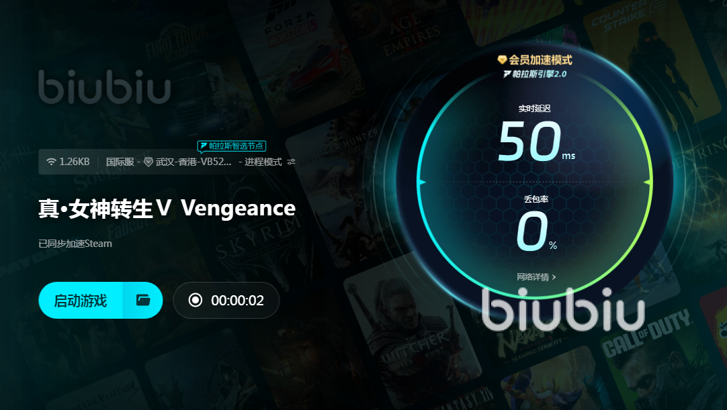Viewport: 727px width, 410px height.
Task: Open the switch settings icon after 进程模式
Action: click(291, 162)
